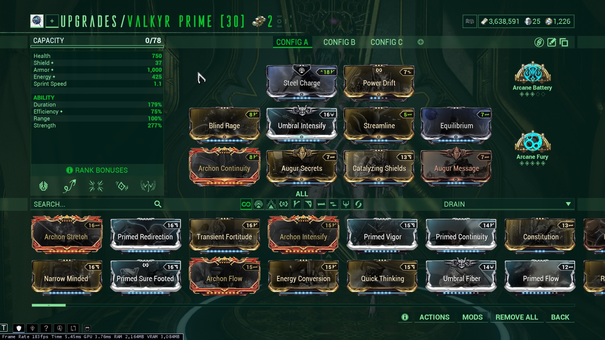Filter mods by the Umbra polarity icon
The height and width of the screenshot is (340, 605).
click(346, 204)
